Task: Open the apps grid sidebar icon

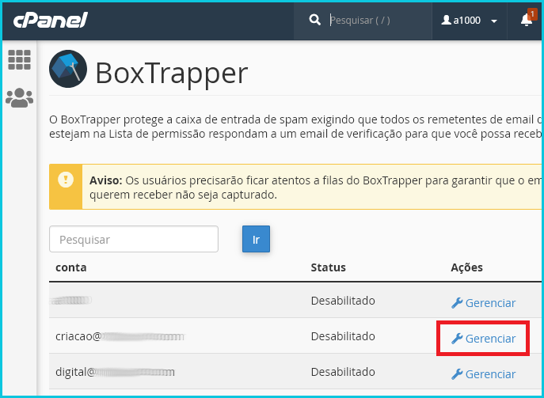Action: coord(20,59)
